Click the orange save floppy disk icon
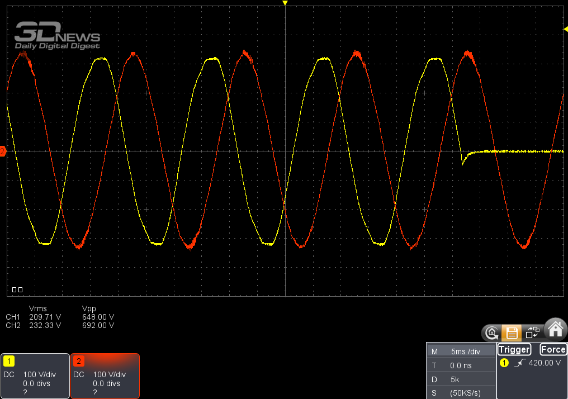The height and width of the screenshot is (399, 568). coord(512,332)
